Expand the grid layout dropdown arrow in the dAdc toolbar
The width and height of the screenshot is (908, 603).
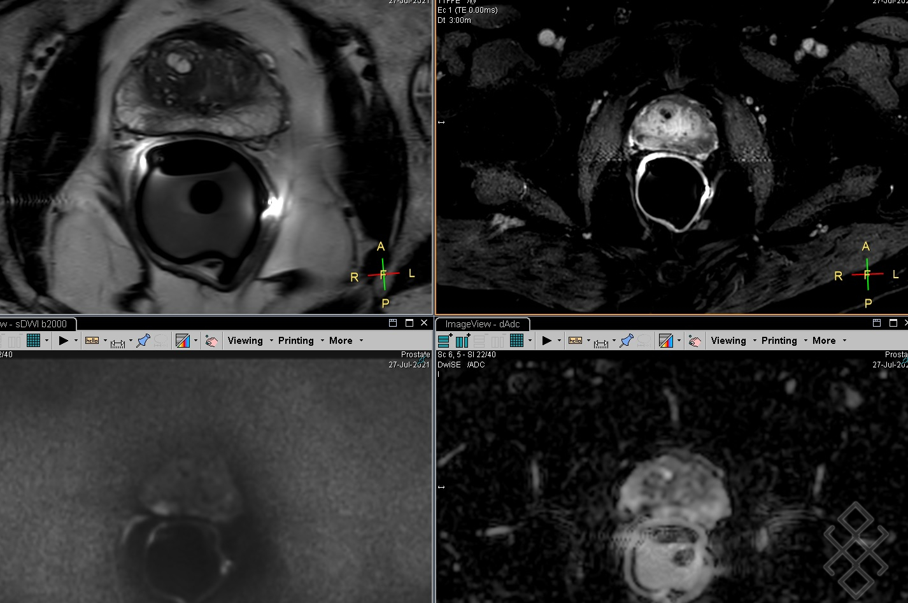(x=530, y=341)
